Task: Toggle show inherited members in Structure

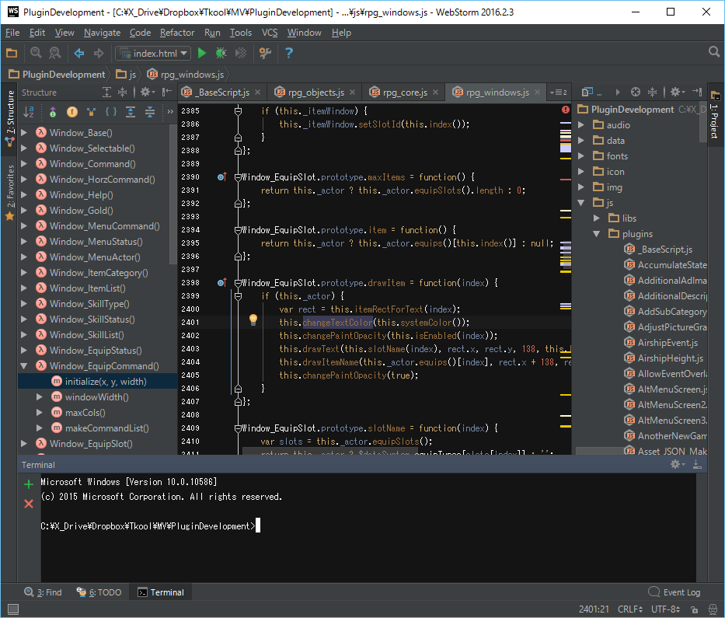Action: (53, 112)
